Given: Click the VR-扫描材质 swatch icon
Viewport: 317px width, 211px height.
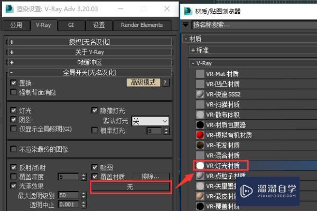Looking at the screenshot, I should [x=200, y=104].
